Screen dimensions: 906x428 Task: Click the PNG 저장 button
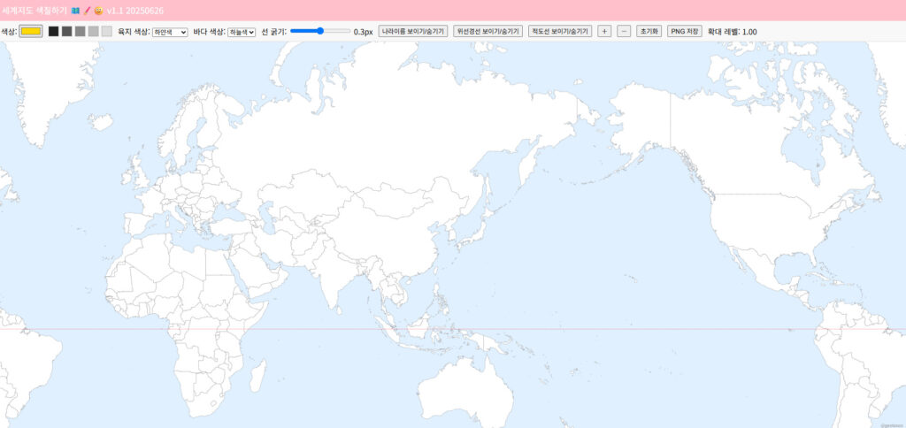point(684,31)
